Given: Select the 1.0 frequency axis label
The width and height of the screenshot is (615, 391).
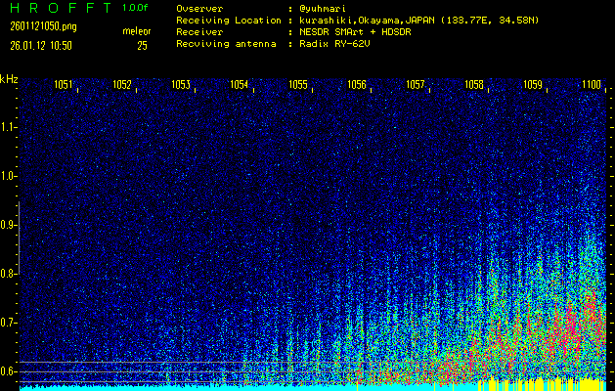Looking at the screenshot, I should (10, 176).
